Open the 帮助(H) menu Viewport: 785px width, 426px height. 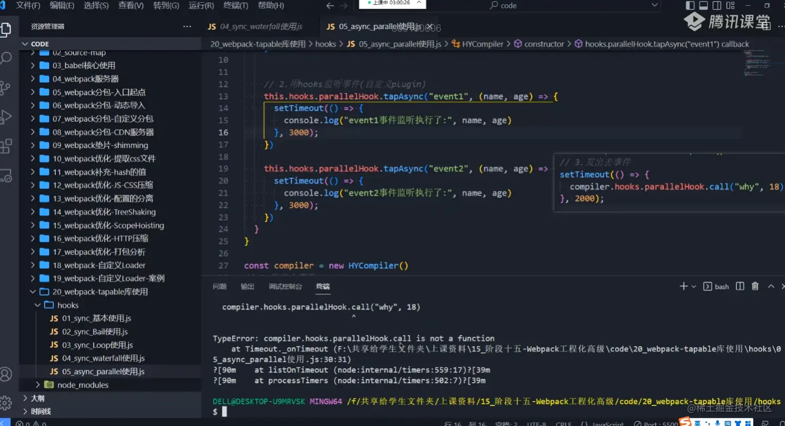click(x=270, y=6)
